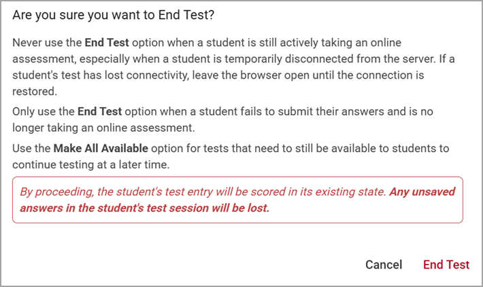This screenshot has height=287, width=483.
Task: Click the dialog title 'Are you sure you want to End Test?'
Action: click(114, 15)
